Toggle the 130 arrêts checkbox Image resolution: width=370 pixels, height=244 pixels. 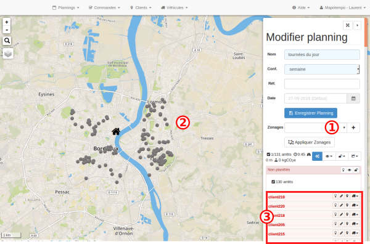[x=273, y=182]
